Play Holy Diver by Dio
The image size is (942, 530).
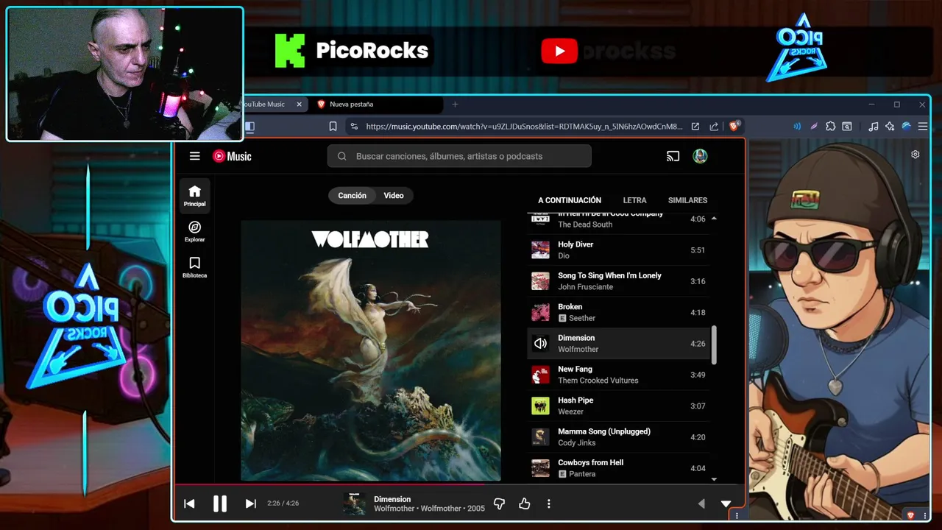pyautogui.click(x=619, y=250)
